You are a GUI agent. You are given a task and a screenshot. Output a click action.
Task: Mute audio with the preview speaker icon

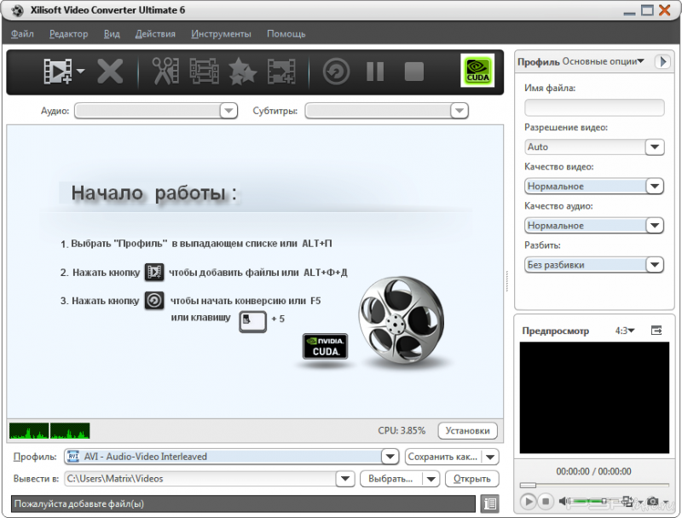[x=564, y=502]
